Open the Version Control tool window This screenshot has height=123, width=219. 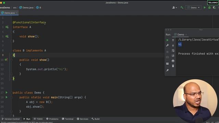pos(11,119)
